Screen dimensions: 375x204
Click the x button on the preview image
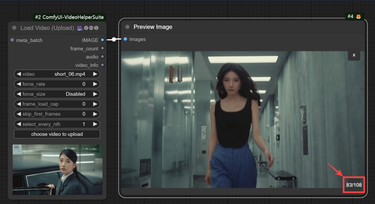[x=354, y=55]
